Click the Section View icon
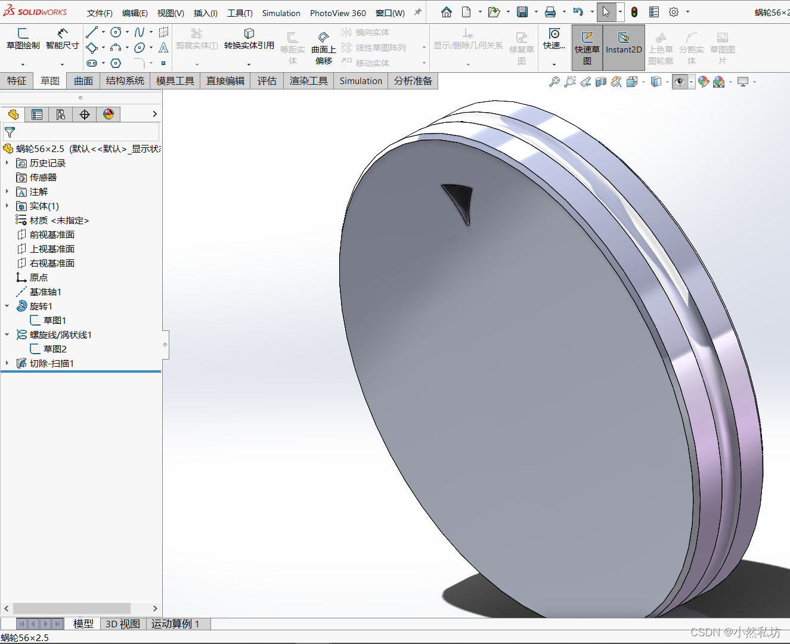 601,82
